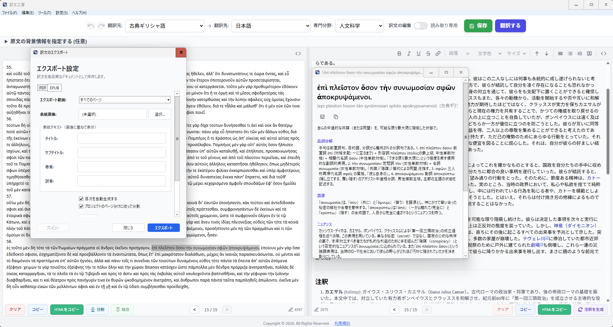
Task: Click the 選択... cover image button
Action: click(160, 114)
